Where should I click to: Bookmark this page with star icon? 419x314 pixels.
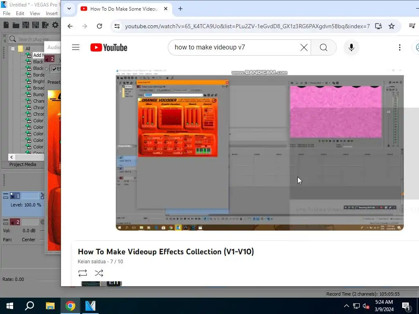point(392,26)
